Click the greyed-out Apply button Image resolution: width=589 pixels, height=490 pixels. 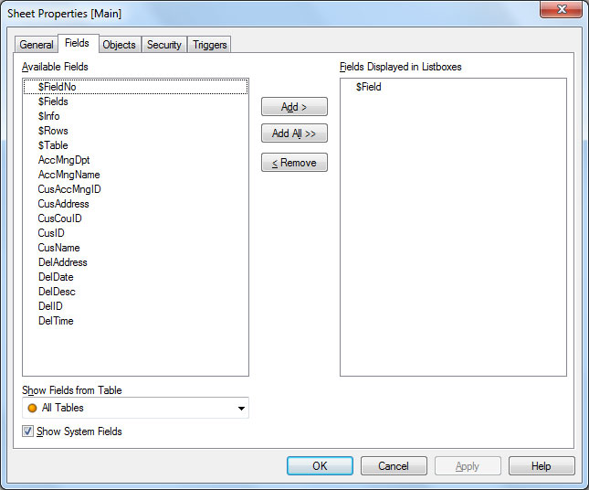click(468, 466)
